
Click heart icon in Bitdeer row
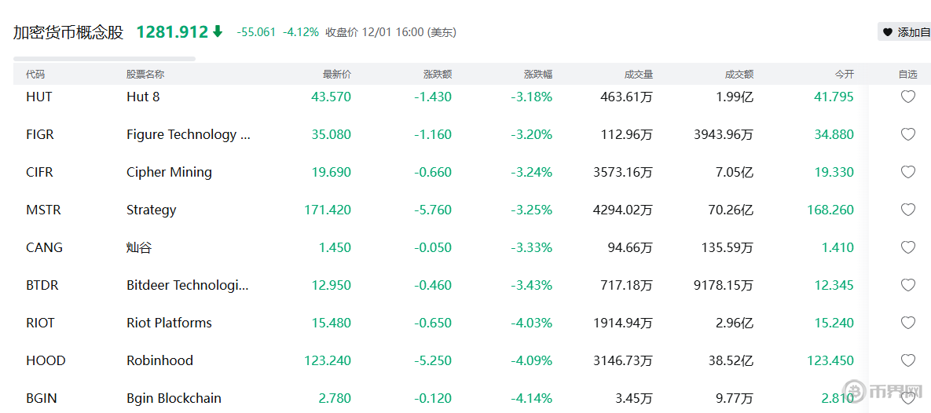[x=907, y=286]
